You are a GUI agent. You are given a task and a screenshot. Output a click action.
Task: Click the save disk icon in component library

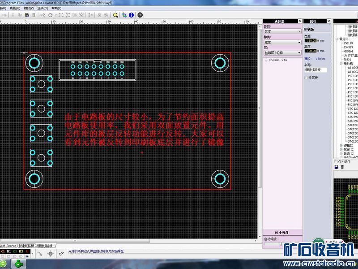(x=337, y=167)
